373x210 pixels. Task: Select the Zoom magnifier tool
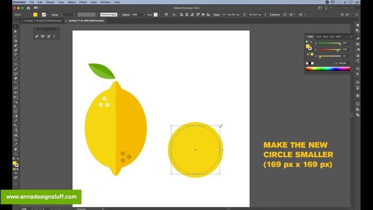coord(16,154)
